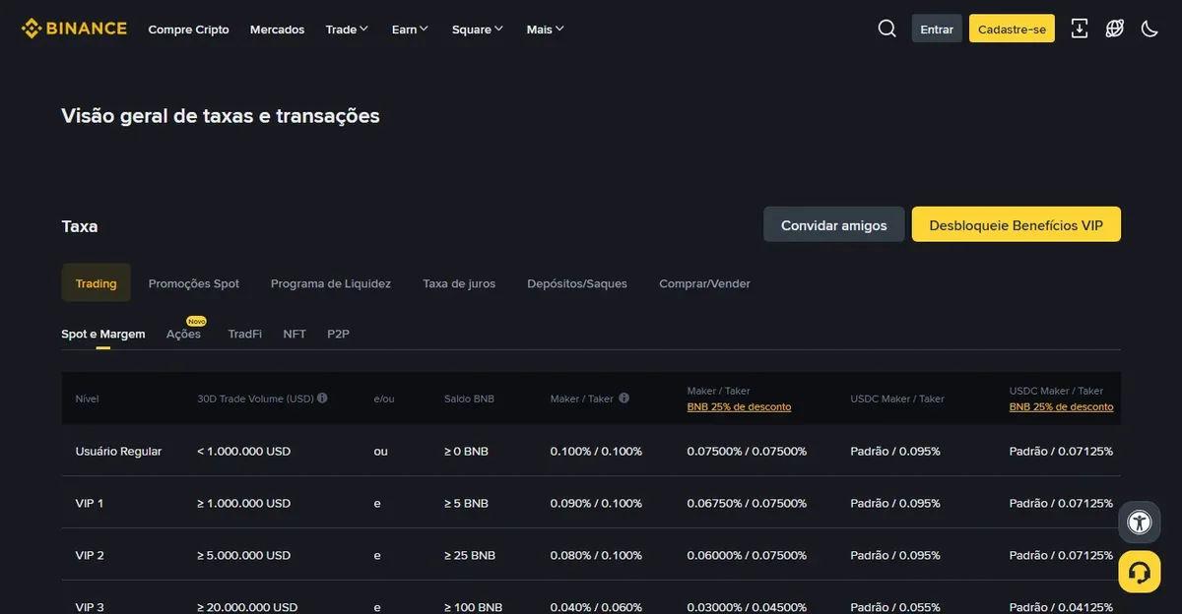Switch to Promoções Spot tab
The width and height of the screenshot is (1182, 614).
(x=194, y=283)
